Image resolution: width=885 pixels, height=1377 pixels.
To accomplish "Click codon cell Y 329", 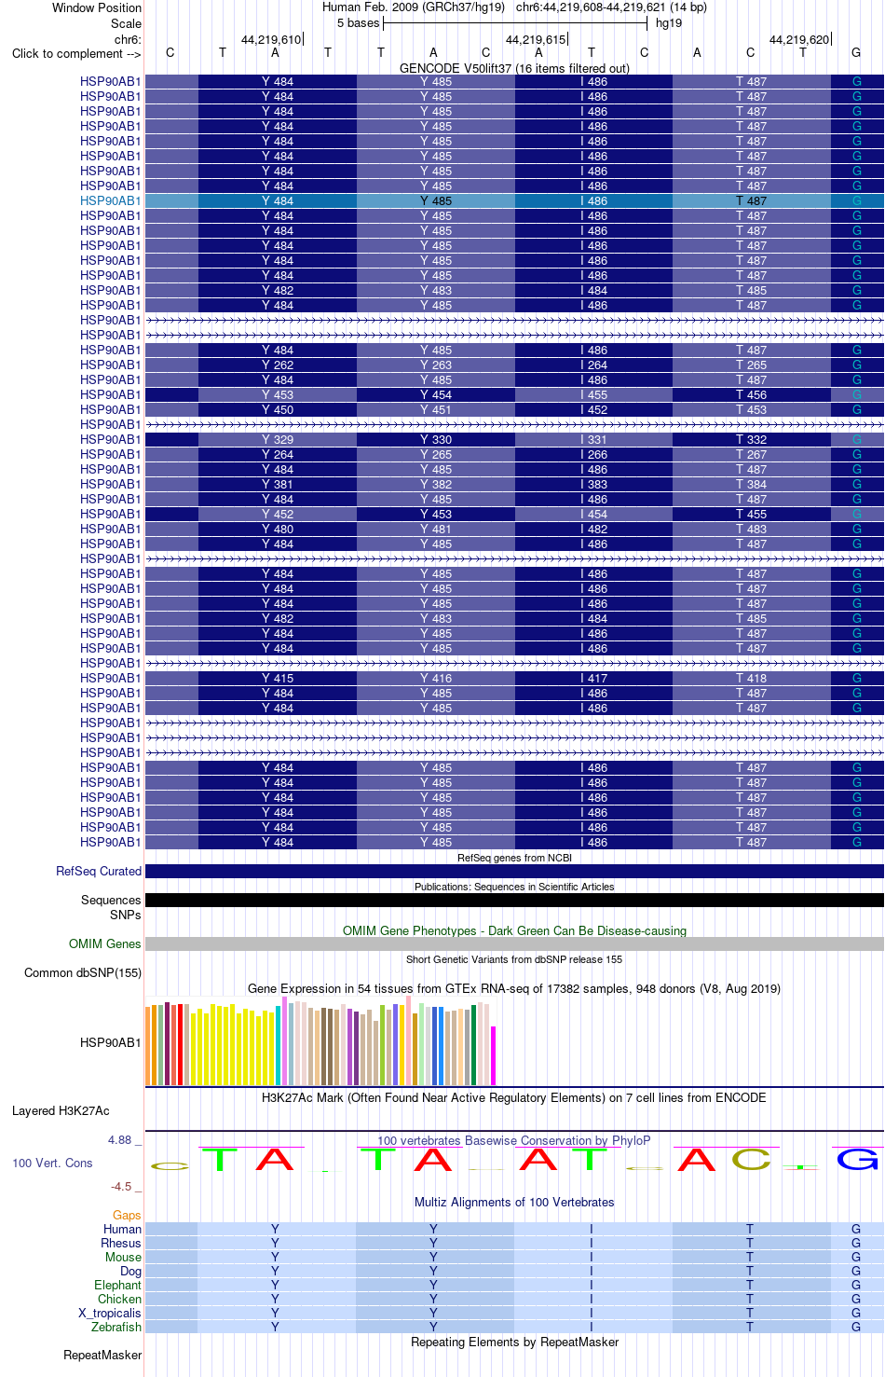I will (278, 439).
